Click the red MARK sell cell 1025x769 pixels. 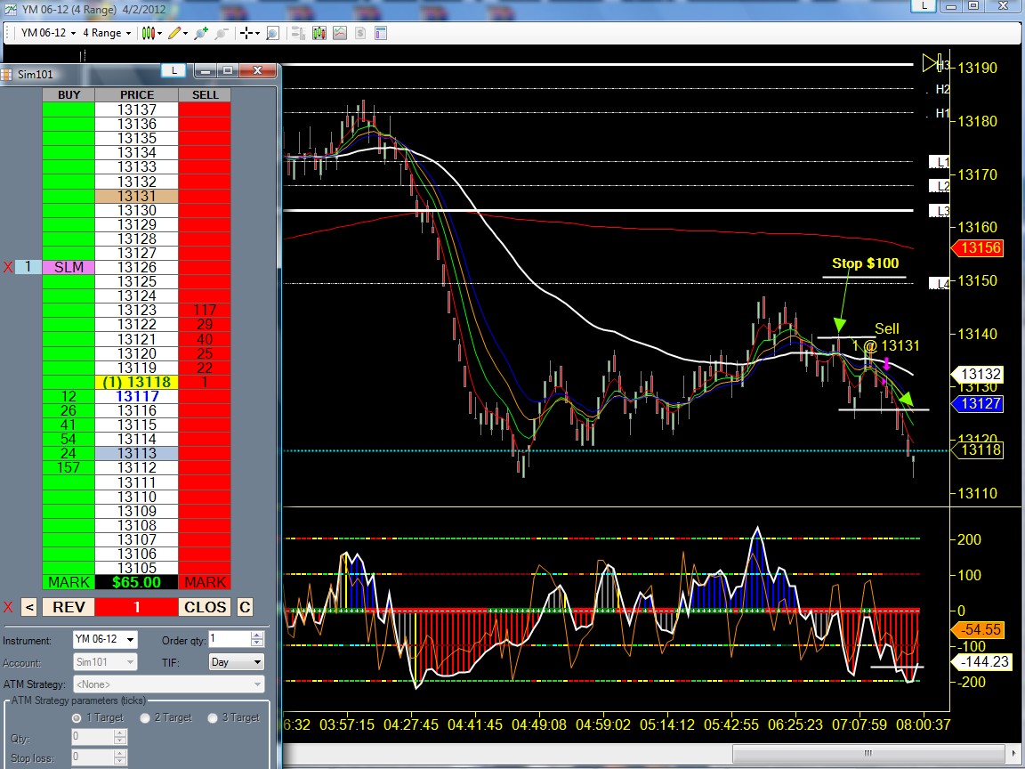205,582
